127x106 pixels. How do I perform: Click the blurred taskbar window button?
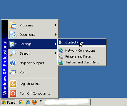tap(67, 102)
